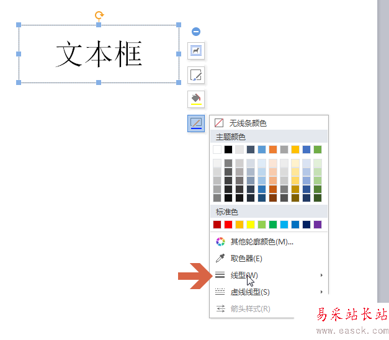The image size is (389, 340).
Task: Click the top-left resize handle of the text box
Action: [x=19, y=25]
